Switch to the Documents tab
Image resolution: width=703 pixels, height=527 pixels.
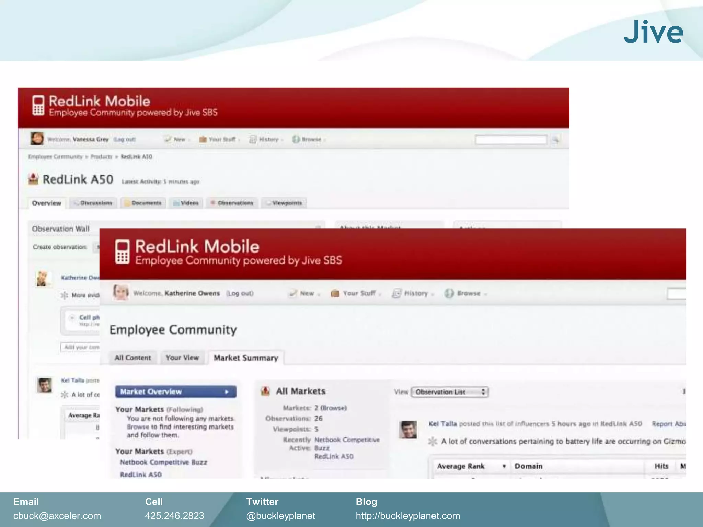[143, 203]
